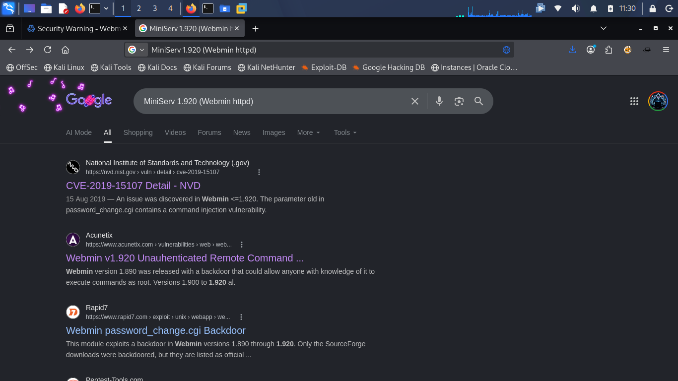Open a new browser tab
This screenshot has height=381, width=678.
(255, 29)
